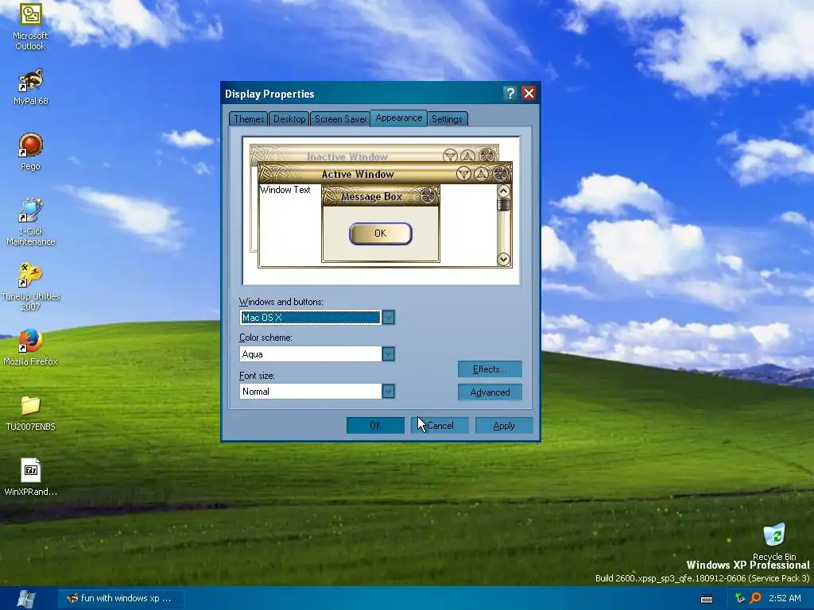Click the preview scrollbar thumb
Screen dimensions: 814x610
coord(503,204)
